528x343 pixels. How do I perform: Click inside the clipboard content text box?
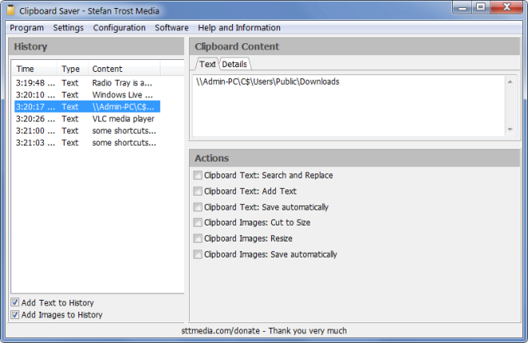click(x=349, y=106)
